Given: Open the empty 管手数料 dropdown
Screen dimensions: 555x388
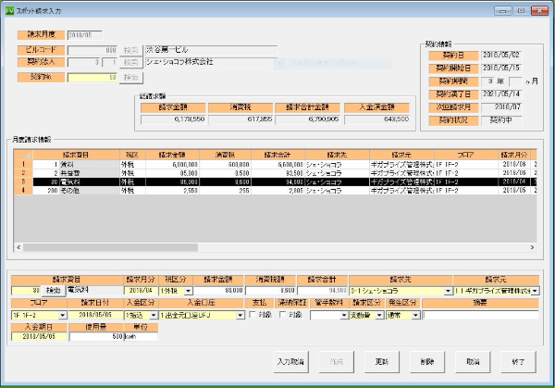Looking at the screenshot, I should tap(344, 315).
